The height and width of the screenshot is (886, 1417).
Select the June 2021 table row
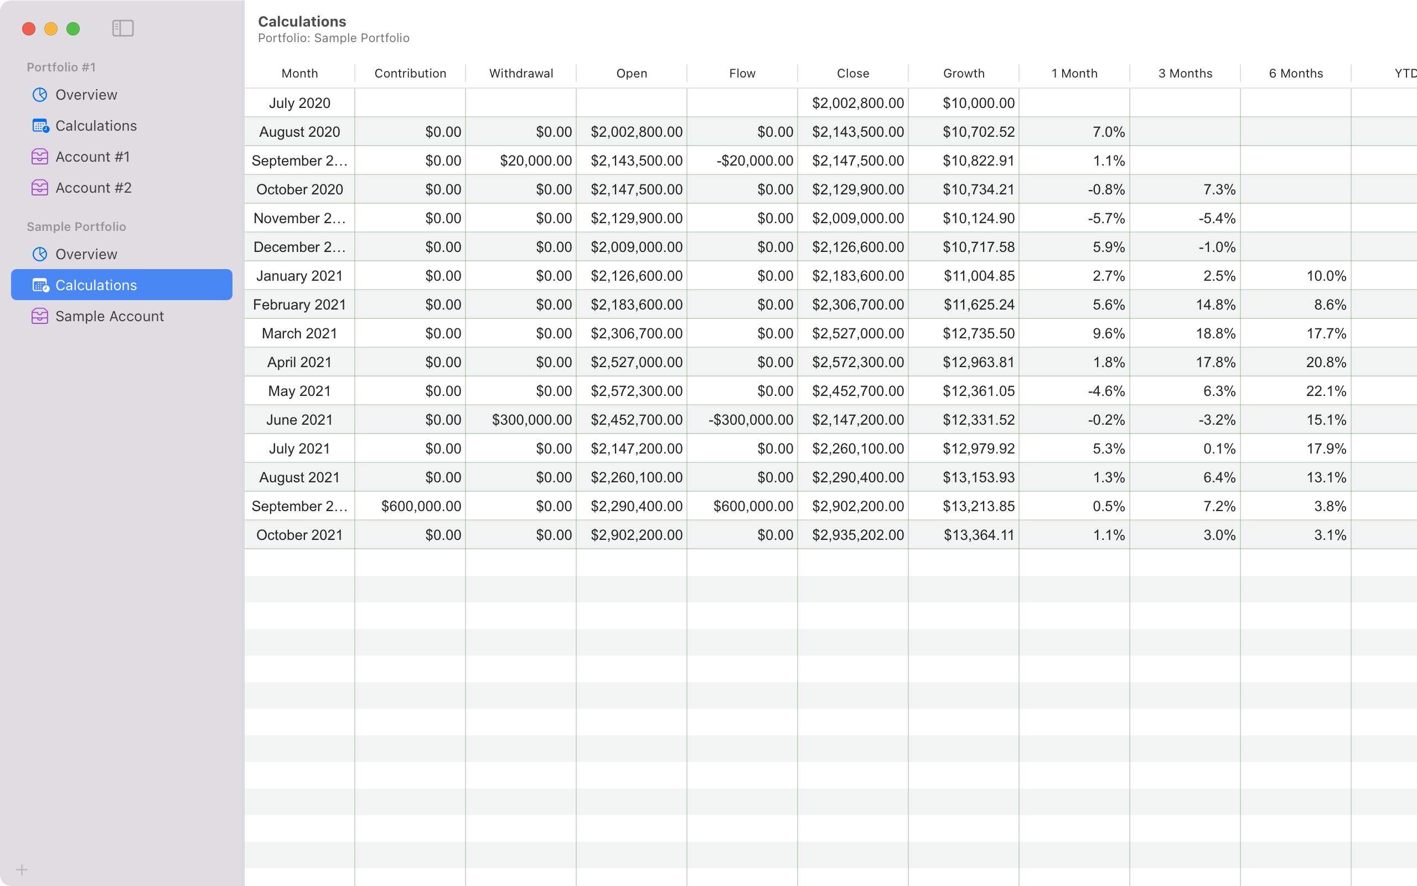299,420
